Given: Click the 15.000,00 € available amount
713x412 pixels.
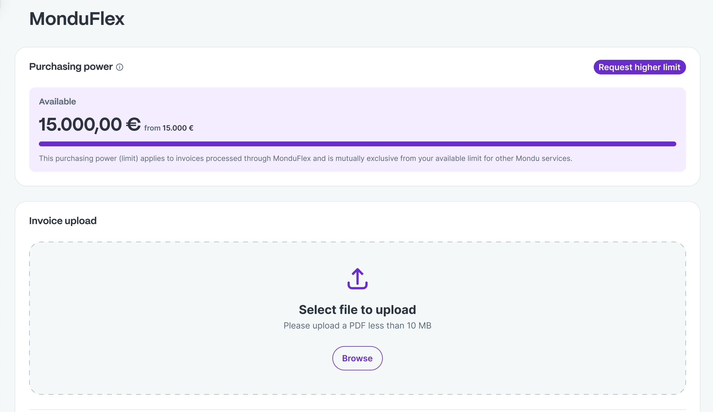Looking at the screenshot, I should 80,124.
